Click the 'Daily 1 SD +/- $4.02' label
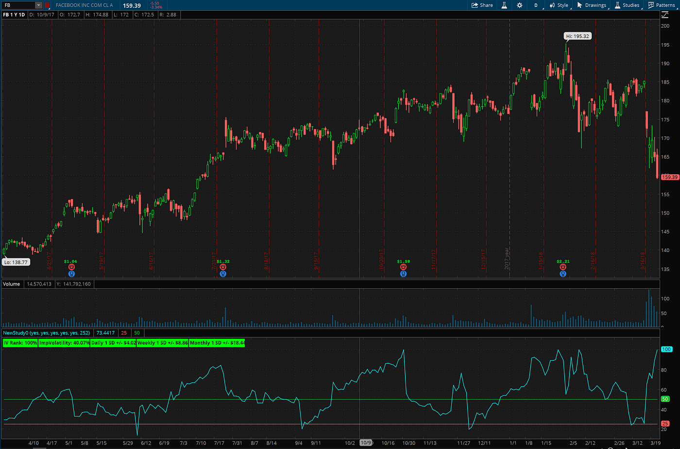The width and height of the screenshot is (680, 449). pyautogui.click(x=114, y=343)
